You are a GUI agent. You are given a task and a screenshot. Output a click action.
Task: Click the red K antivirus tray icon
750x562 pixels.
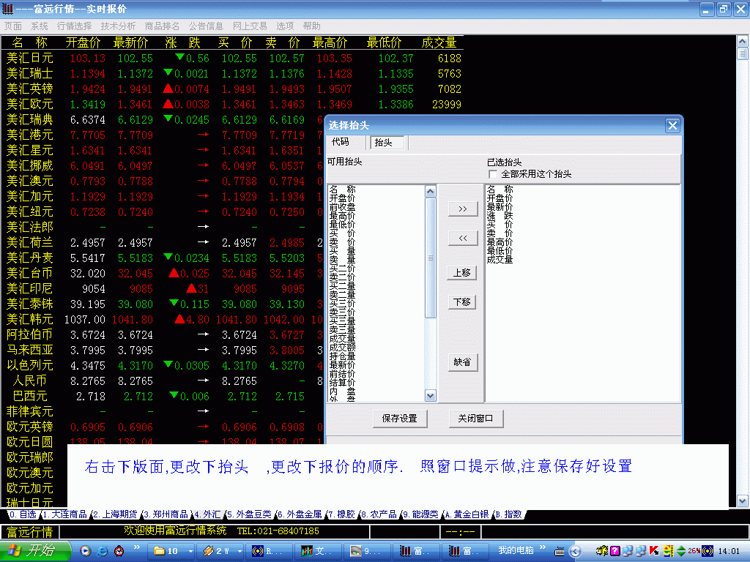(x=654, y=551)
